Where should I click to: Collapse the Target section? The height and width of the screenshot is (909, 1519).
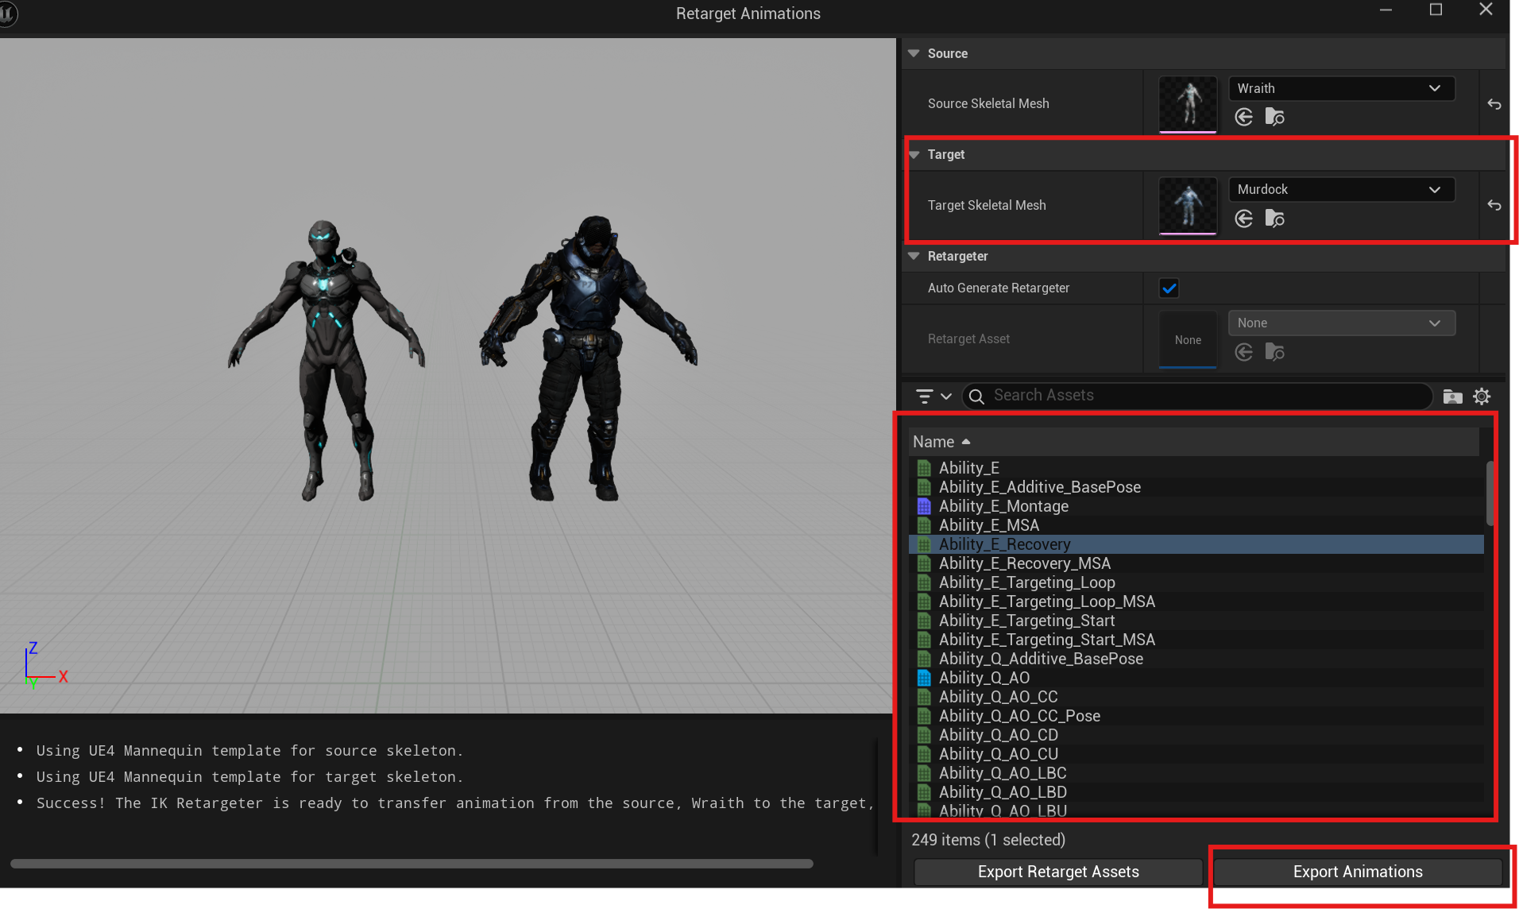(914, 154)
